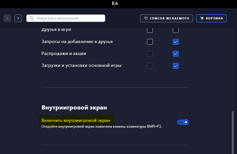Image resolution: width=237 pixels, height=154 pixels.
Task: Click the EA title in top bar
Action: tap(115, 4)
